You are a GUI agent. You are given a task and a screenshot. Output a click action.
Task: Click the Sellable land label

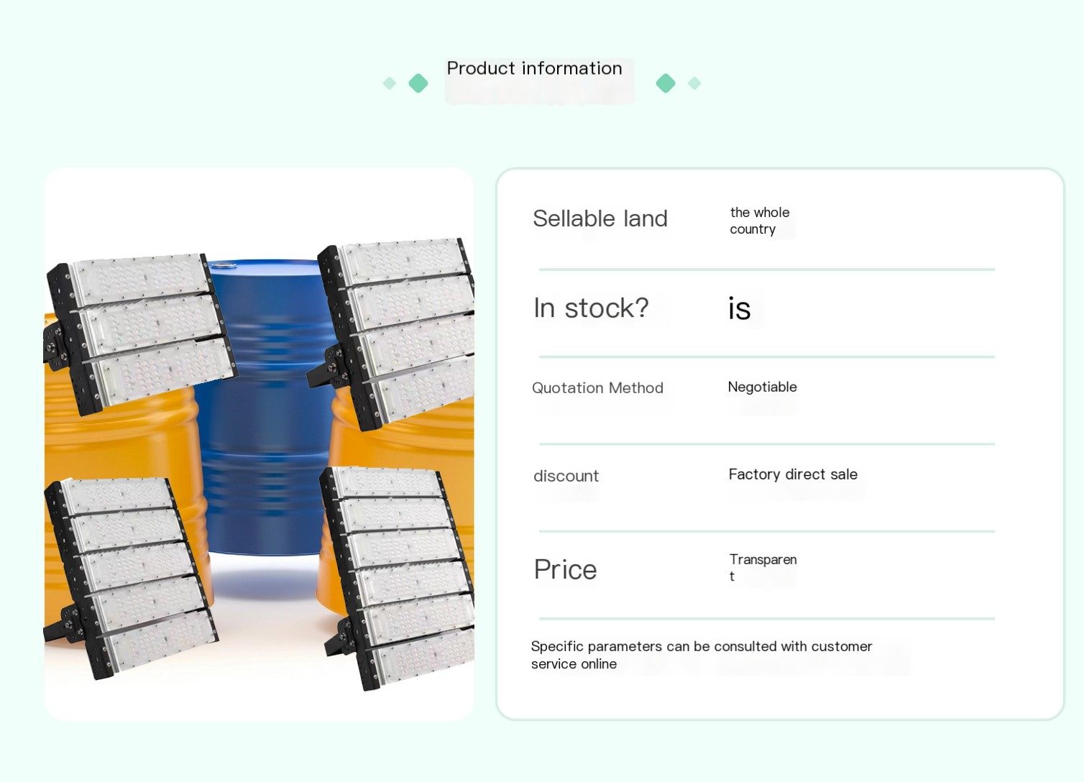pos(600,218)
